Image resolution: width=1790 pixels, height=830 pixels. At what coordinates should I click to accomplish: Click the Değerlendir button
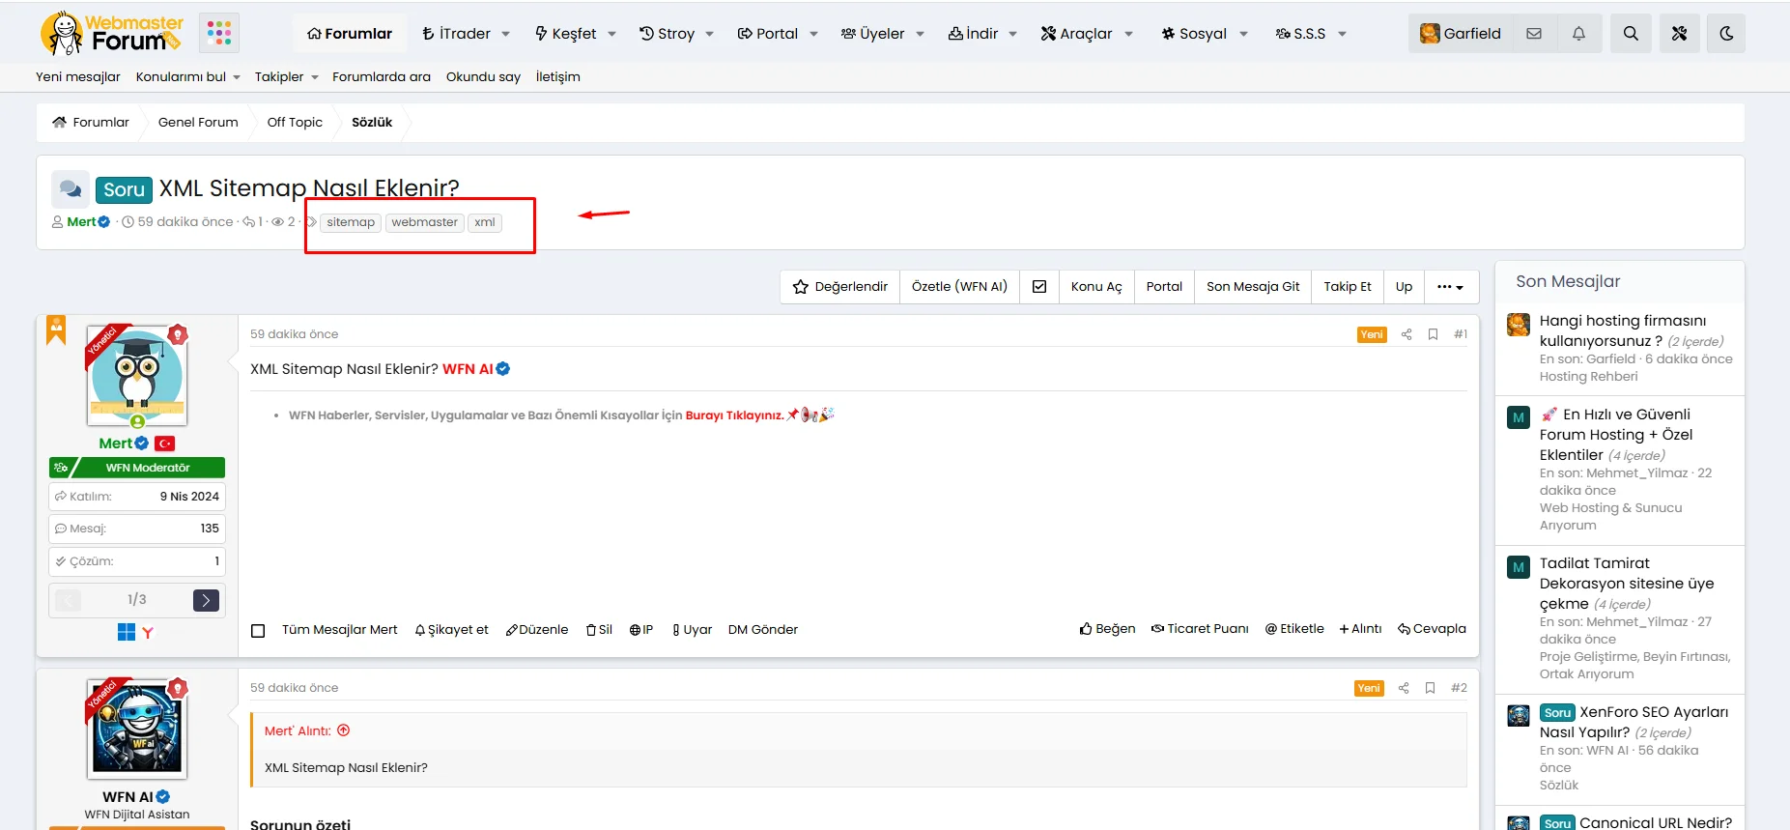click(x=839, y=287)
